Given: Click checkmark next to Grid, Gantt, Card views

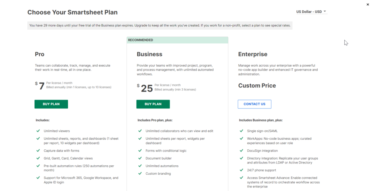Looking at the screenshot, I should click(38, 158).
